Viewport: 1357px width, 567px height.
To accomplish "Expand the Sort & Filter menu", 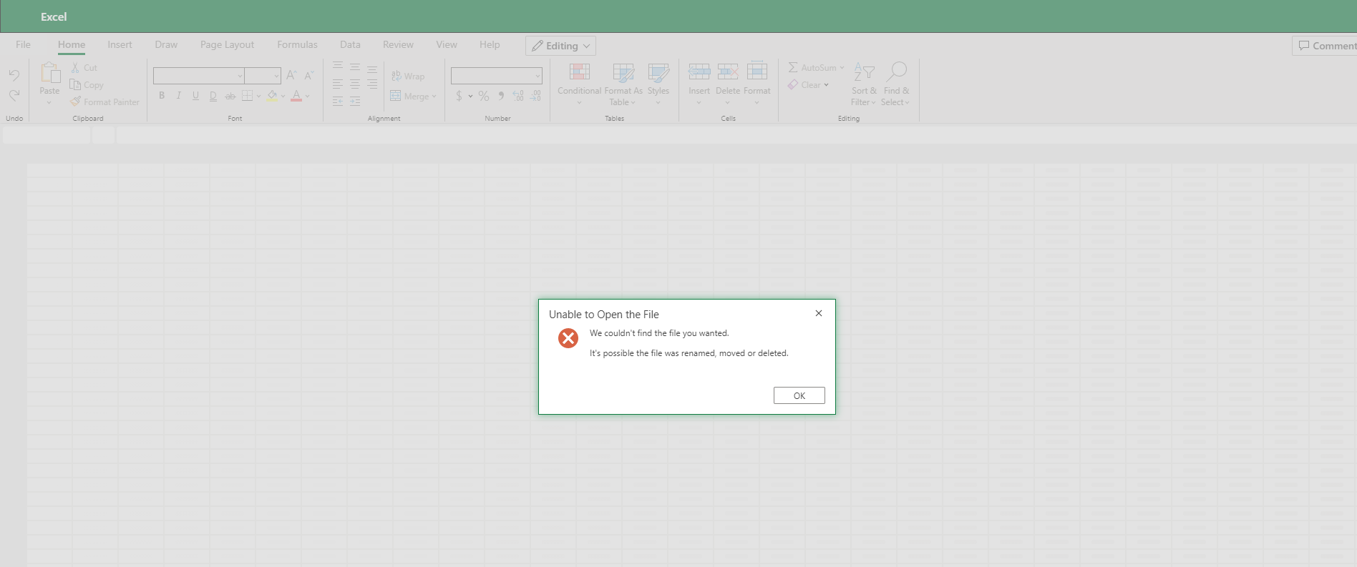I will (x=864, y=97).
